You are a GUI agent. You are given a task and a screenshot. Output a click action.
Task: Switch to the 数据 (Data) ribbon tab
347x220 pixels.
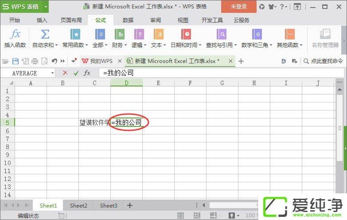click(x=128, y=20)
